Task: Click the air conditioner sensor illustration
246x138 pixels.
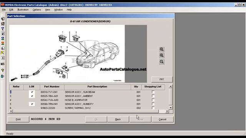Action: (67, 54)
